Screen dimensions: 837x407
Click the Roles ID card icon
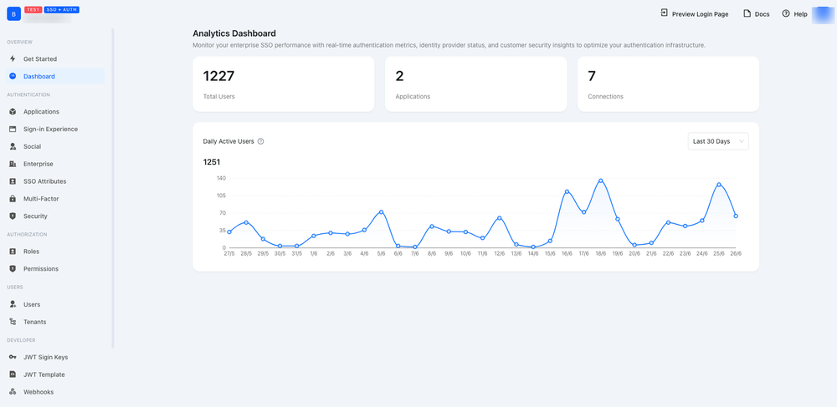click(13, 252)
